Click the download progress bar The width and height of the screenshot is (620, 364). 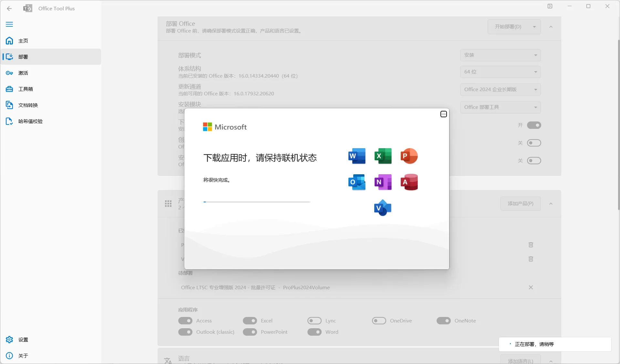pos(257,202)
